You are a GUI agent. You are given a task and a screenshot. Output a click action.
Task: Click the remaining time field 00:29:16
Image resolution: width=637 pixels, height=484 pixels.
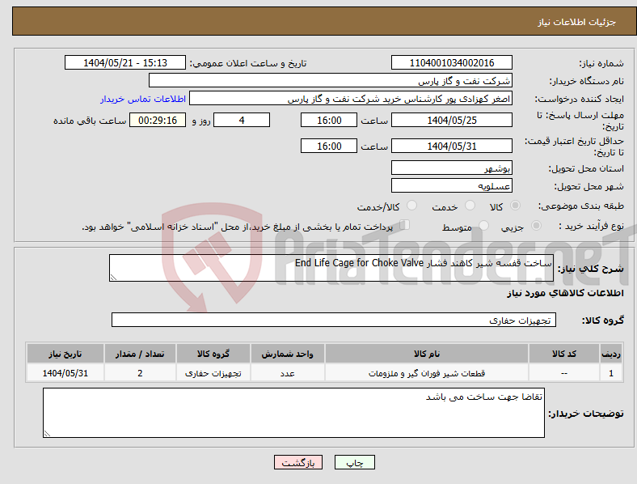[x=158, y=120]
